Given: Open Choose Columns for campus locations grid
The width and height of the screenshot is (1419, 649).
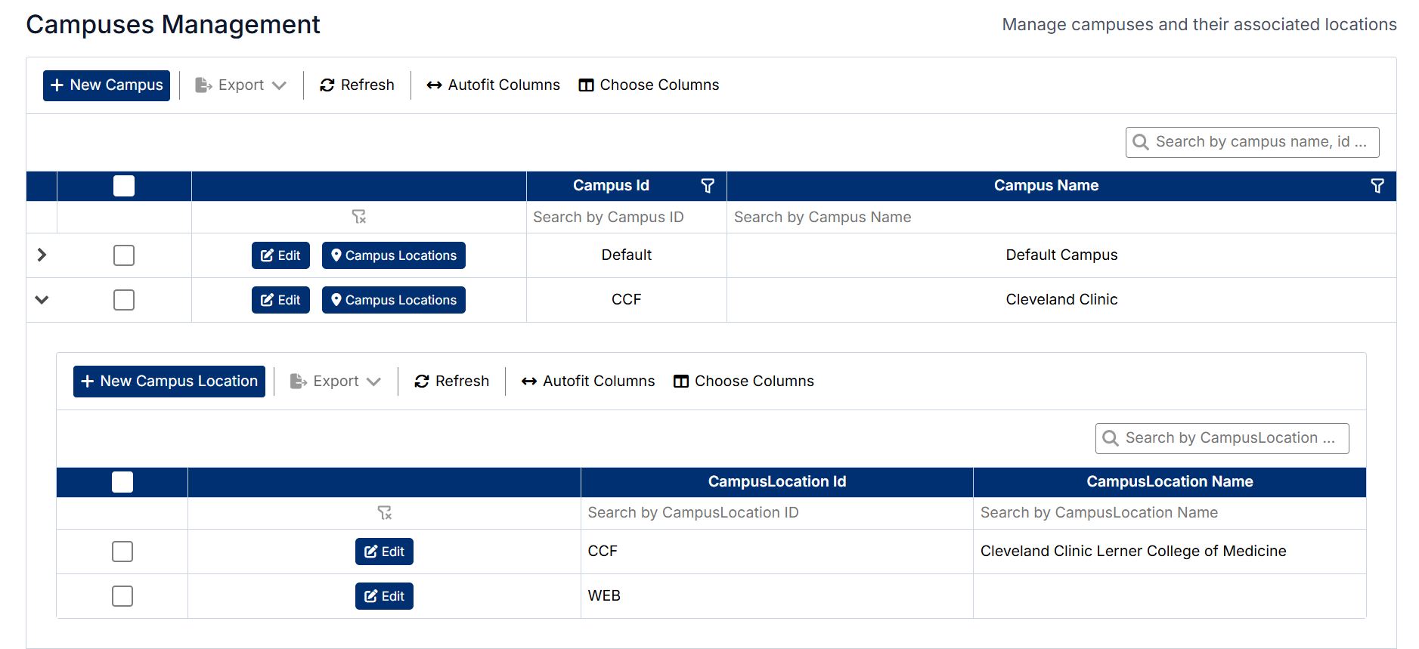Looking at the screenshot, I should coord(743,382).
